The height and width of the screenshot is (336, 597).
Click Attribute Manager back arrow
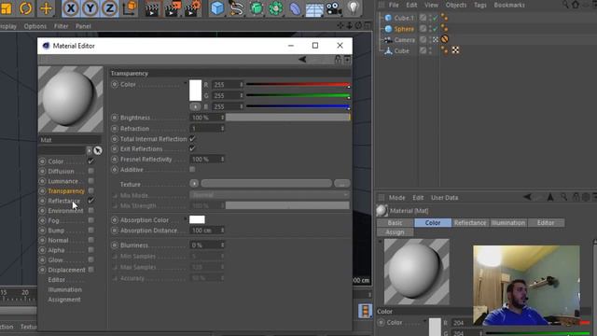(x=527, y=197)
